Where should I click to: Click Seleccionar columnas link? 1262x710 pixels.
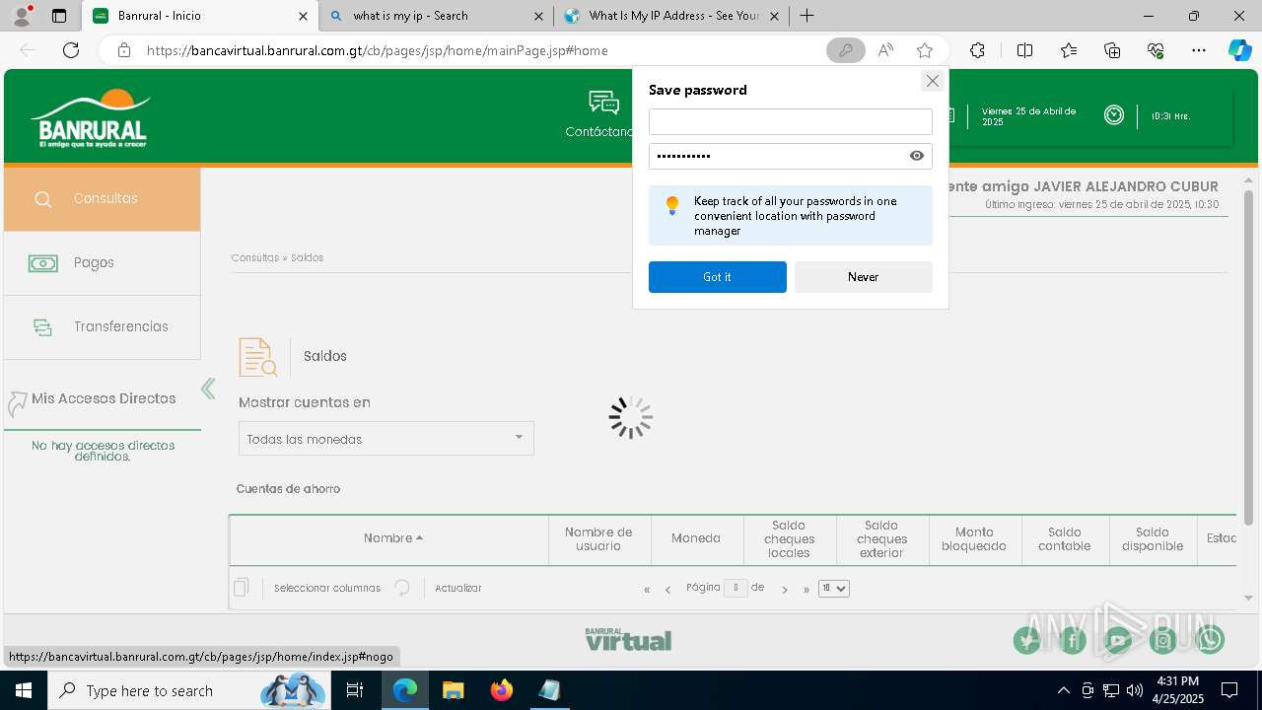(327, 589)
